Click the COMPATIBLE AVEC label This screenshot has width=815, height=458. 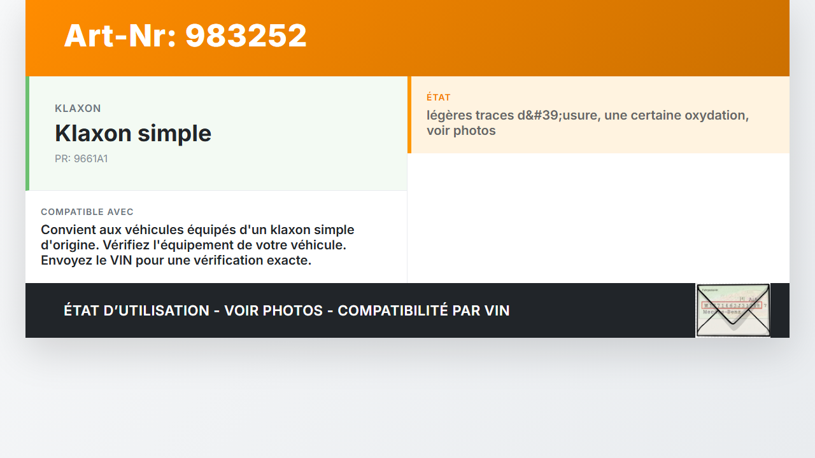[87, 212]
